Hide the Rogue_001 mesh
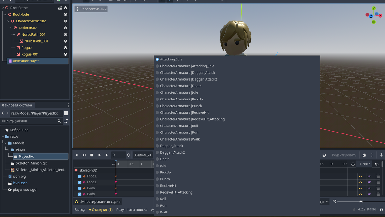The width and height of the screenshot is (385, 217). [65, 54]
